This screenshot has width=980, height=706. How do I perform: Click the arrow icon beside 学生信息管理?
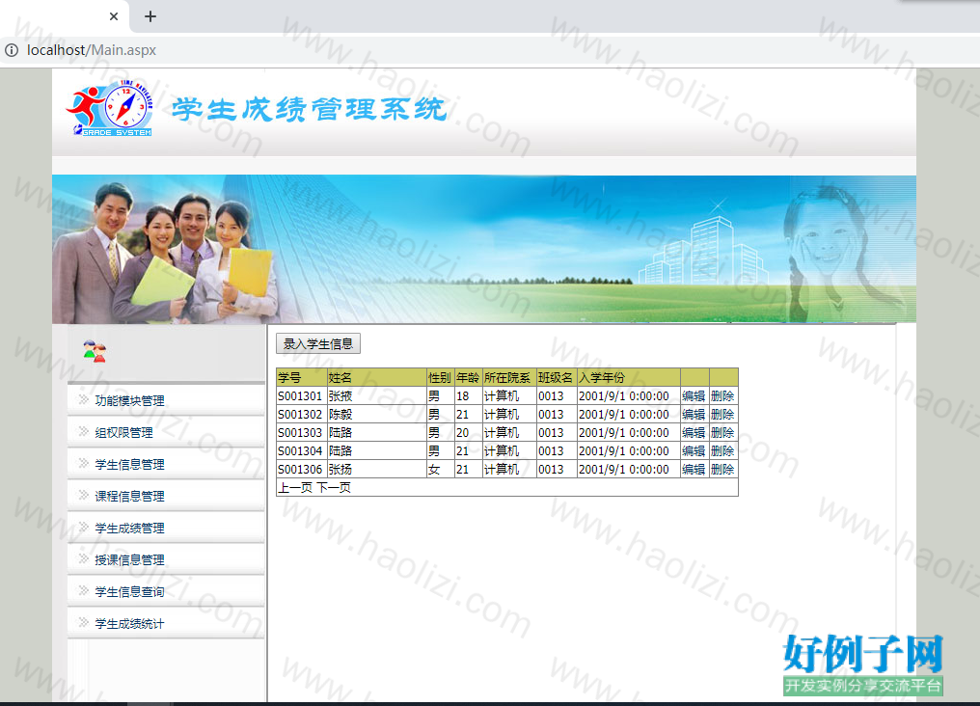83,463
